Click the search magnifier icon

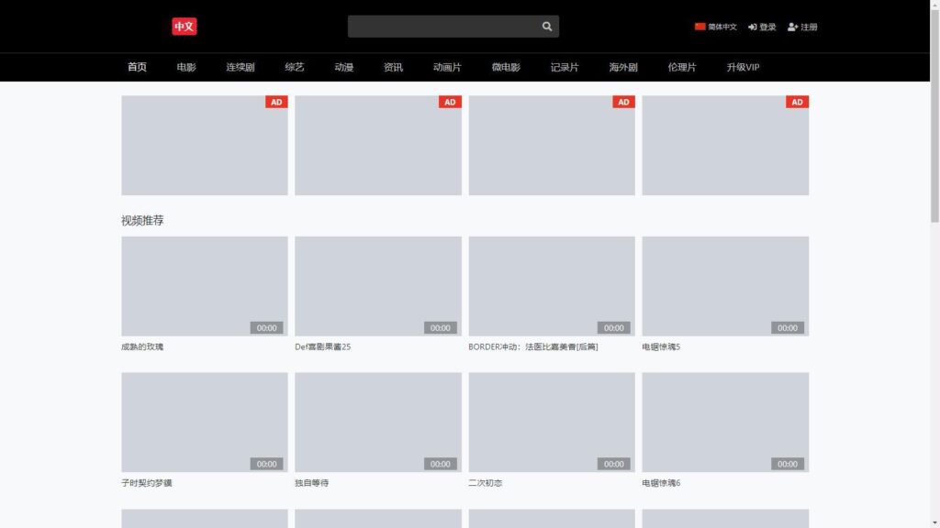point(547,26)
